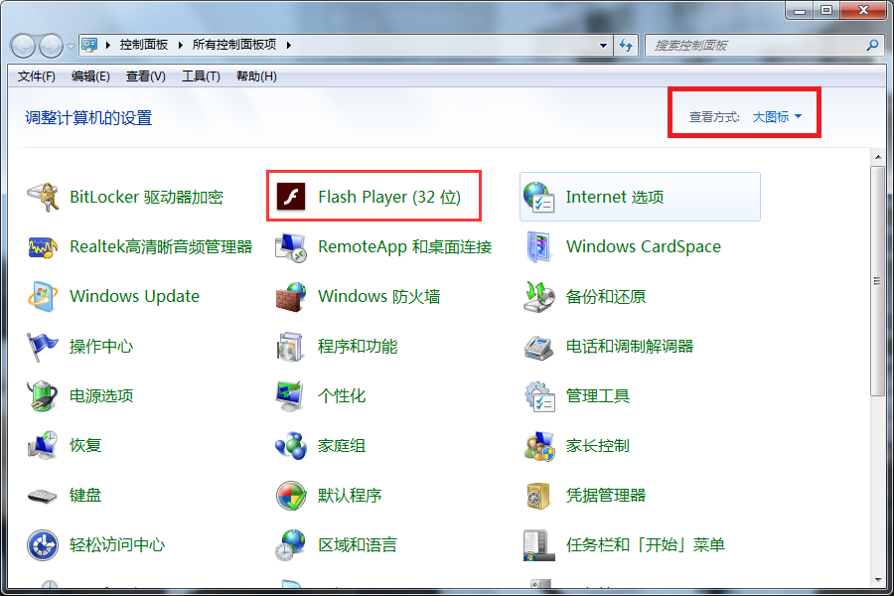Click the Windows Update icon
Viewport: 894px width, 596px height.
pyautogui.click(x=43, y=296)
